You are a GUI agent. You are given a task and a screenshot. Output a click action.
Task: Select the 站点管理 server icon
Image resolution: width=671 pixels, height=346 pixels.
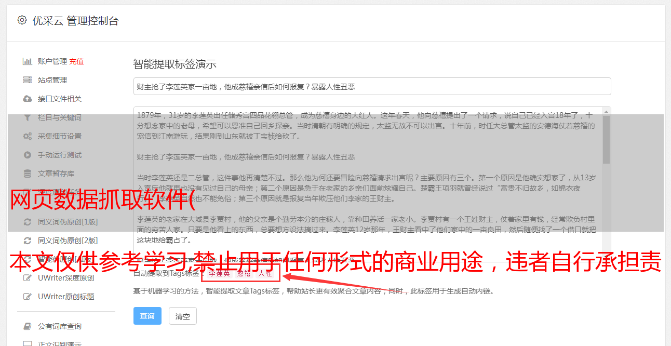coord(28,80)
